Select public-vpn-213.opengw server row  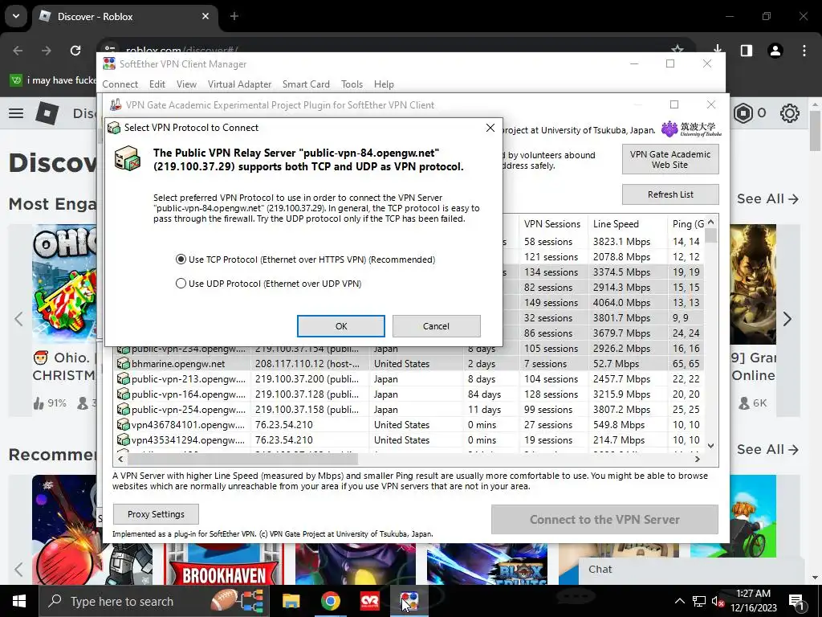pos(409,379)
